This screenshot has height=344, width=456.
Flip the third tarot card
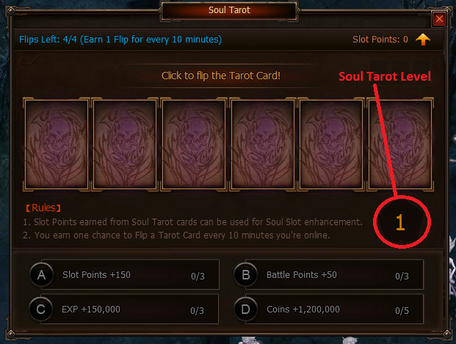(194, 144)
